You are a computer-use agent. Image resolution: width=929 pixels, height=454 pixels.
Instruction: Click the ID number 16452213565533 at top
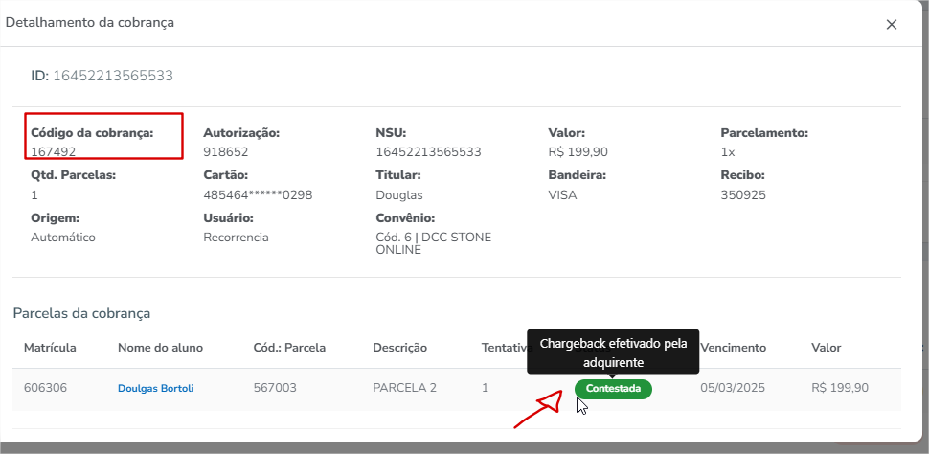click(x=112, y=76)
